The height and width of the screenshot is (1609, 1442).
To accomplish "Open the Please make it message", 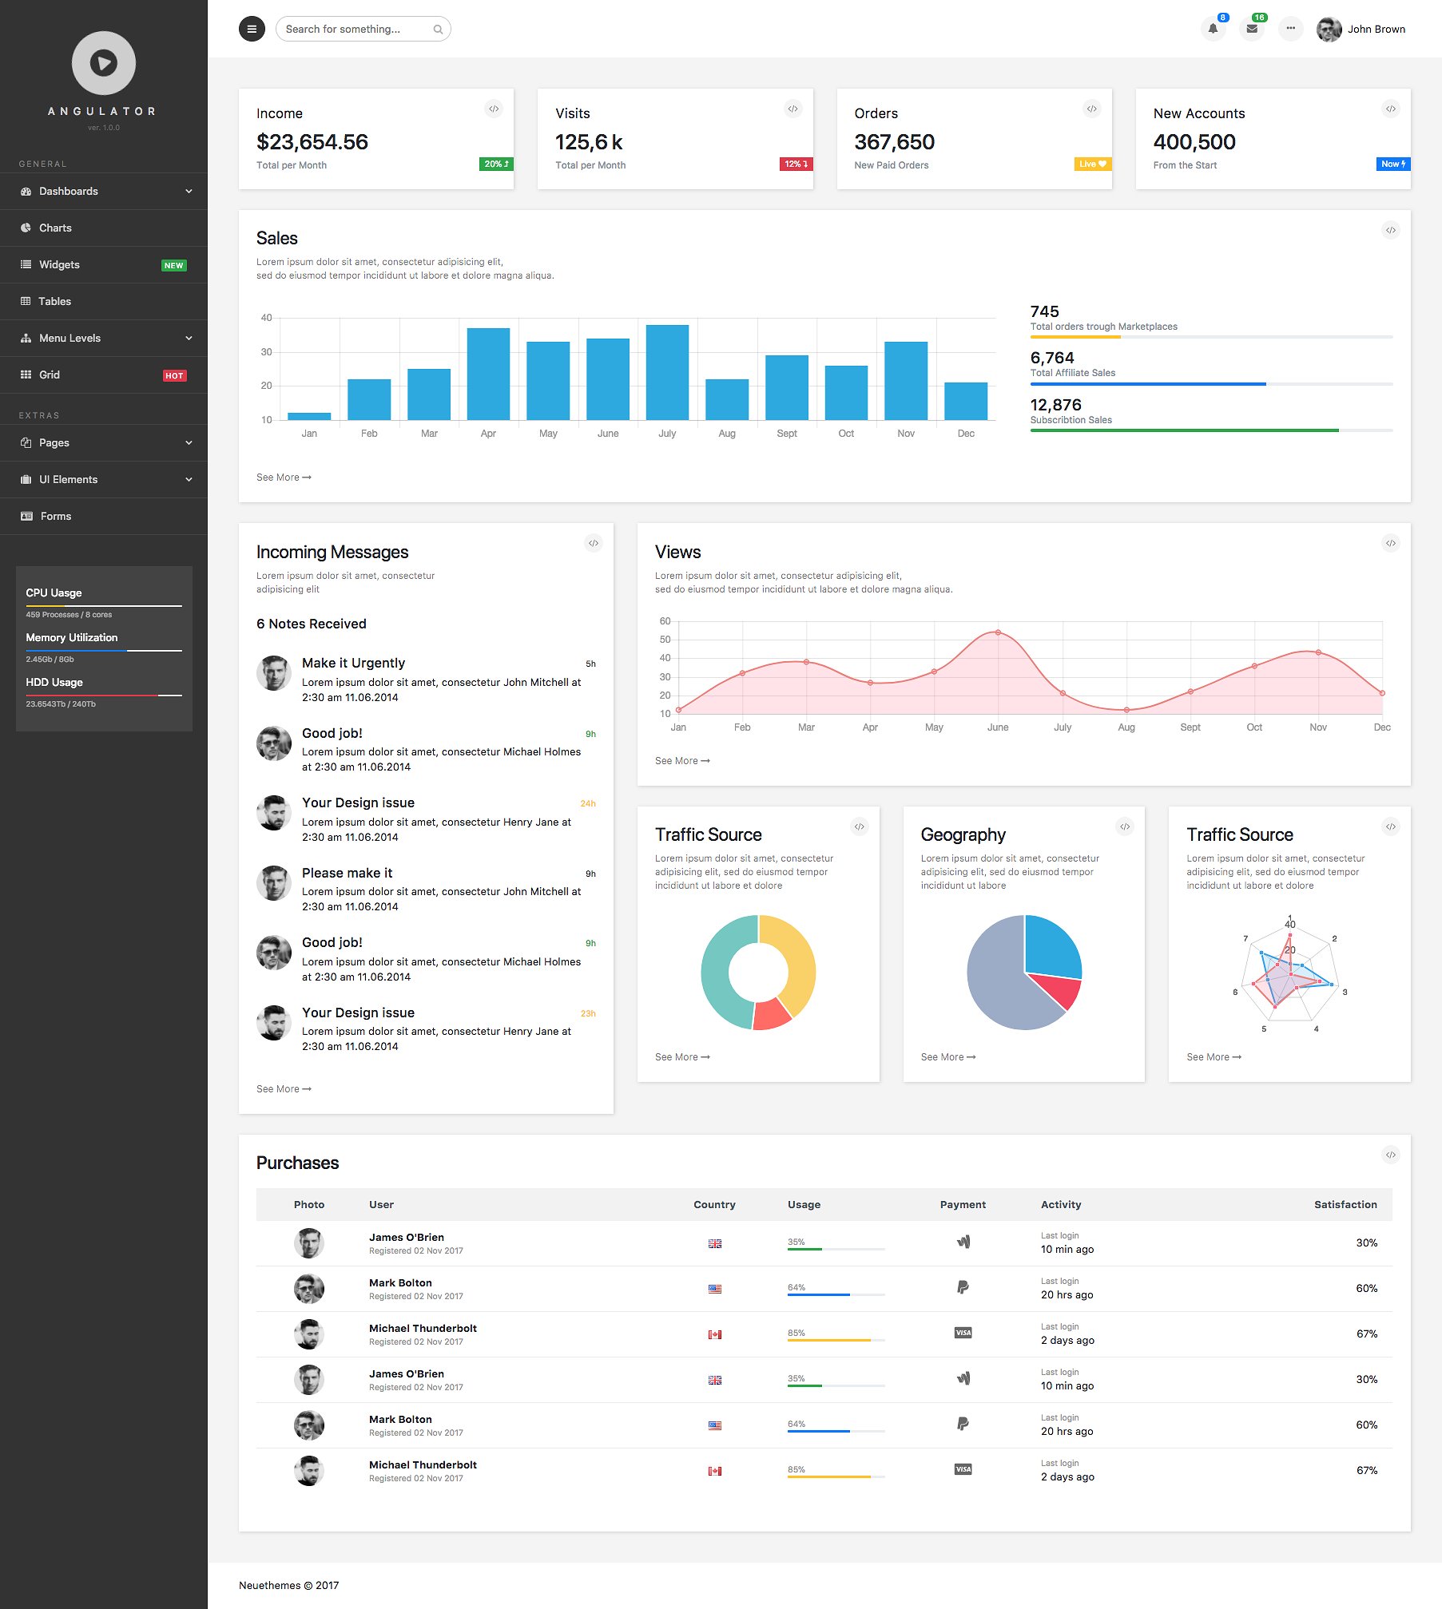I will 426,889.
